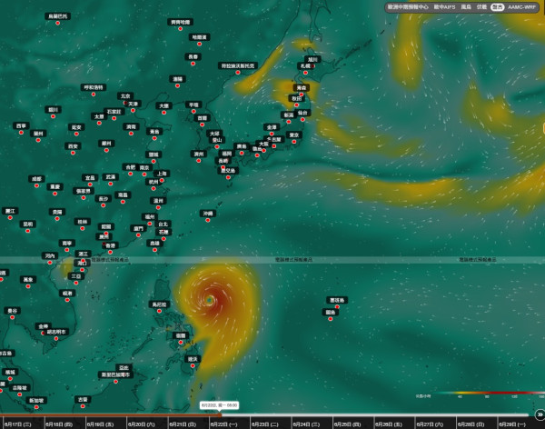This screenshot has height=429, width=545.
Task: Click the 沖繩 city marker
Action: [x=208, y=214]
